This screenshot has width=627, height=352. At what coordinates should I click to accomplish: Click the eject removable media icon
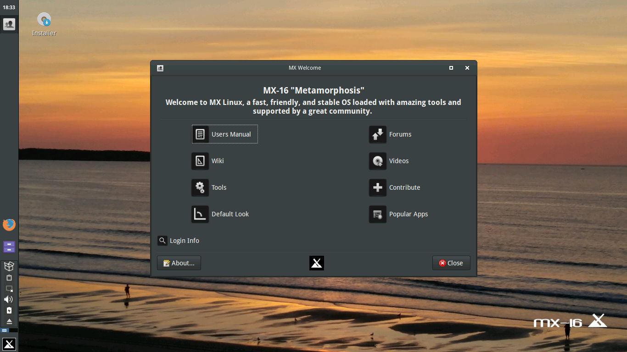tap(9, 321)
